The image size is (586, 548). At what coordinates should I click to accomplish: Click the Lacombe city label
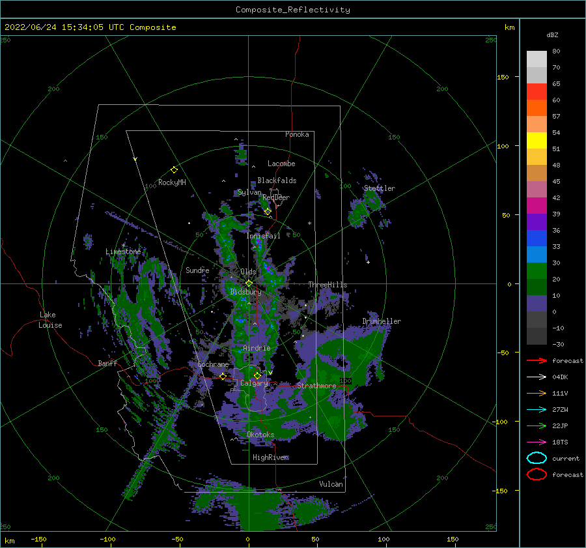coord(281,164)
